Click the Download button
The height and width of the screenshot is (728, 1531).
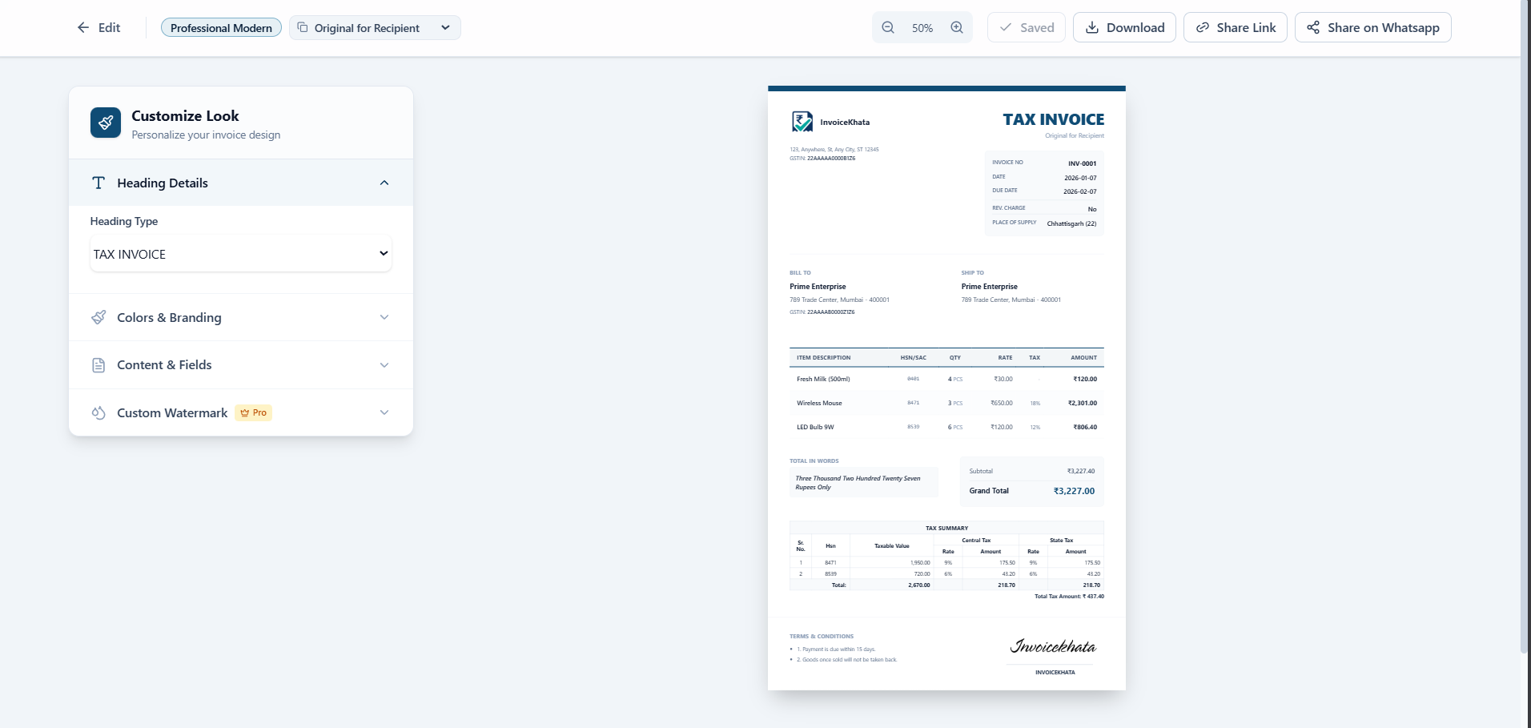(1124, 26)
